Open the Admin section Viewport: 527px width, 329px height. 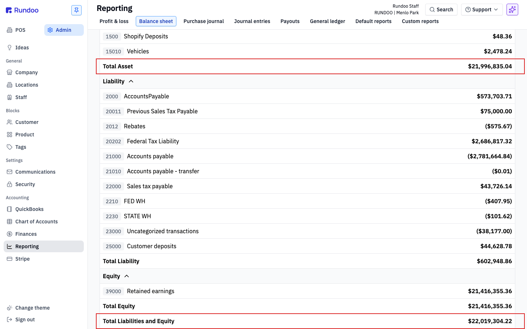64,30
